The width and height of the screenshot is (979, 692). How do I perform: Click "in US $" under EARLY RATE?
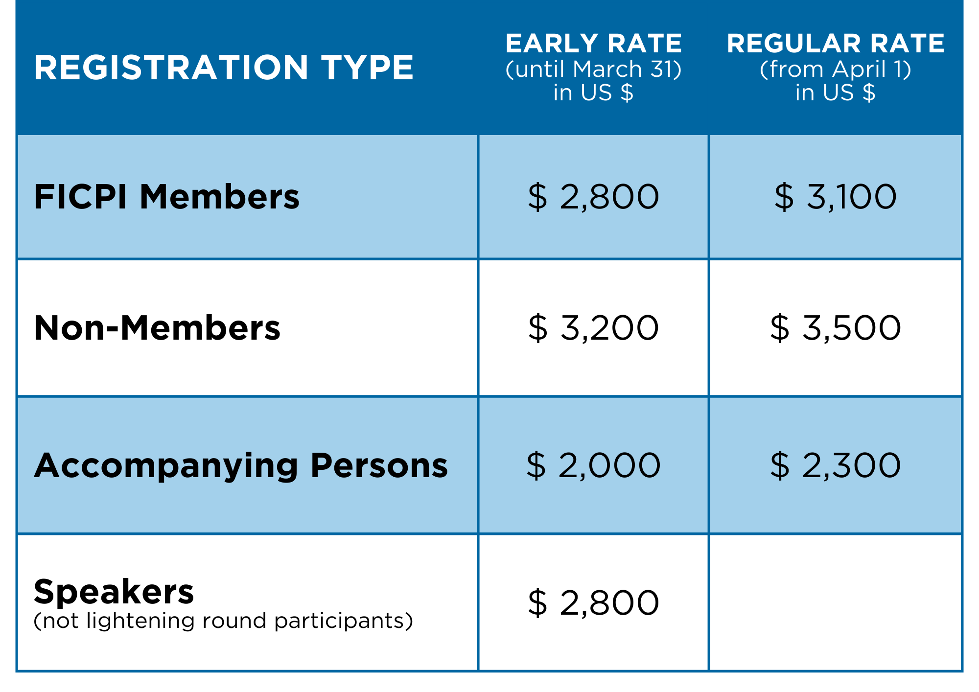pyautogui.click(x=593, y=92)
